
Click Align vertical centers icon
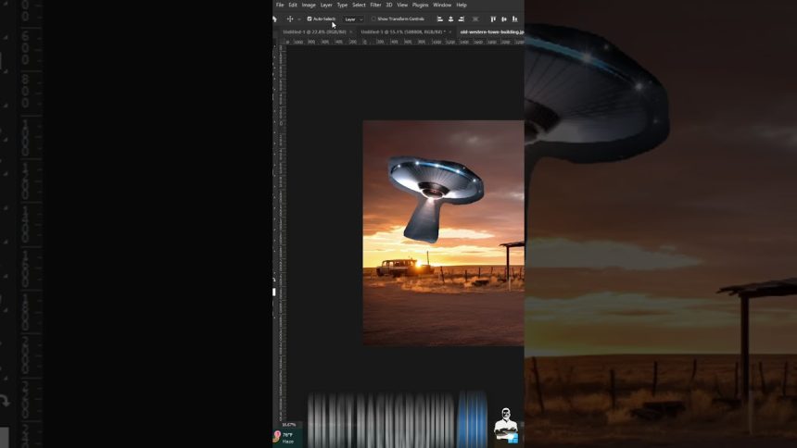pyautogui.click(x=504, y=19)
